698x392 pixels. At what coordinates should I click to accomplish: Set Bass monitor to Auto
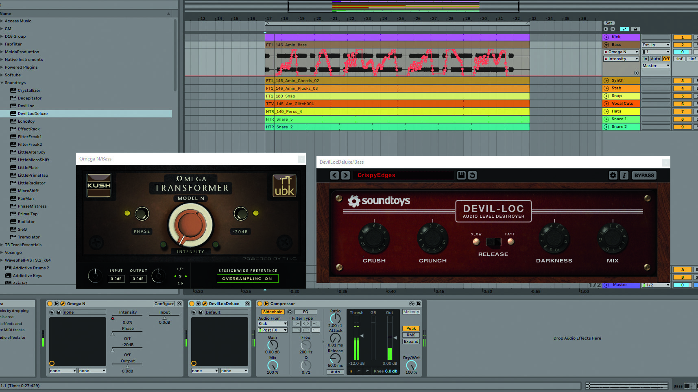pos(655,59)
